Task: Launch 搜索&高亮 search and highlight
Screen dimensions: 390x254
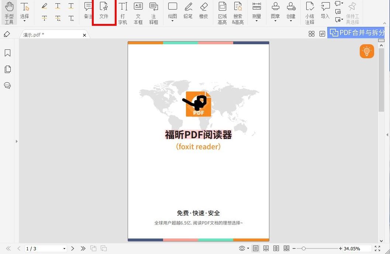Action: (x=238, y=12)
